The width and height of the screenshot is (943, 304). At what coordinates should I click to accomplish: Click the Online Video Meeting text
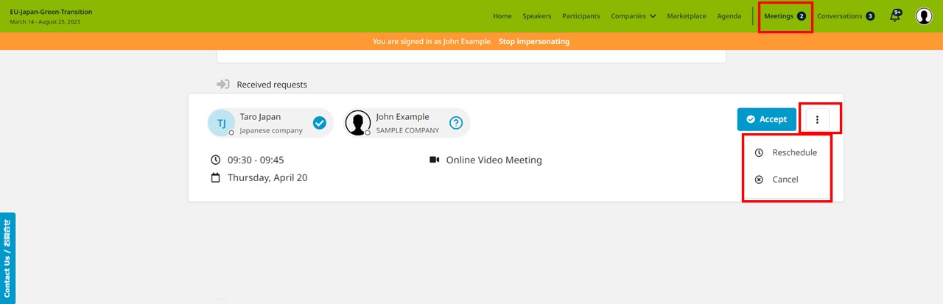coord(494,160)
